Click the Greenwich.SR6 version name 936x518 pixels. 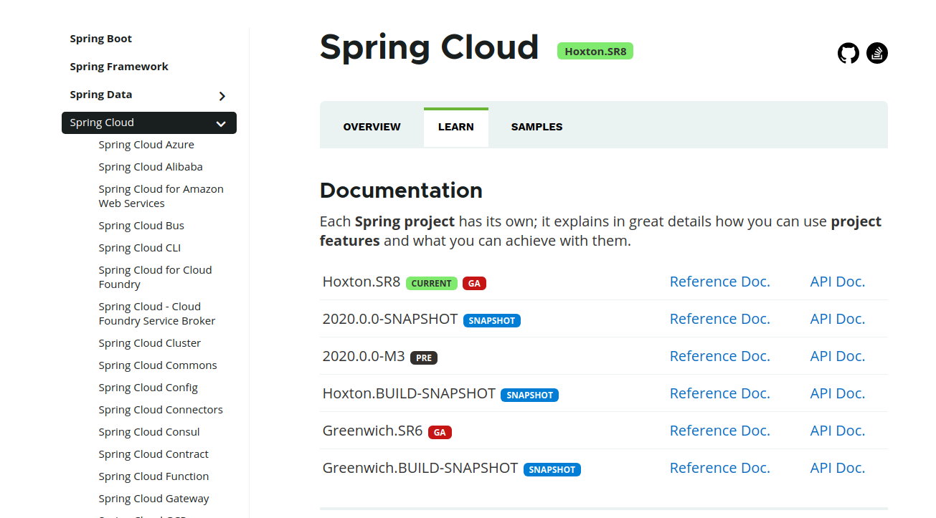(x=372, y=431)
